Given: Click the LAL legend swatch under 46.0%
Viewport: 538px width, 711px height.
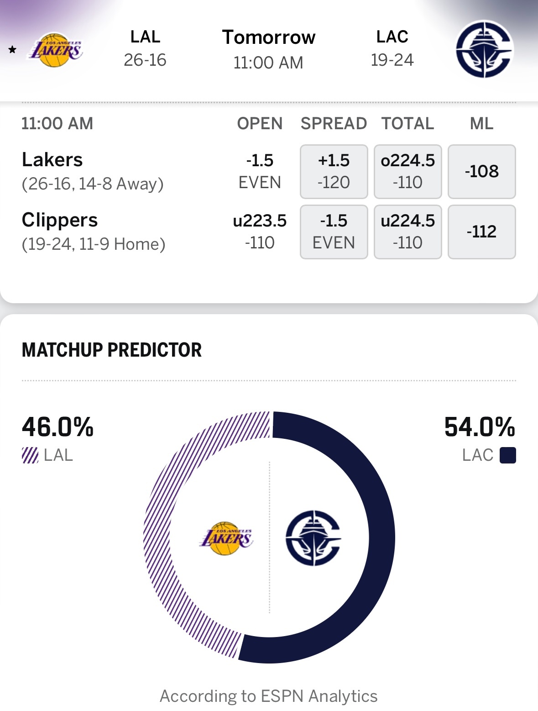Looking at the screenshot, I should tap(29, 455).
